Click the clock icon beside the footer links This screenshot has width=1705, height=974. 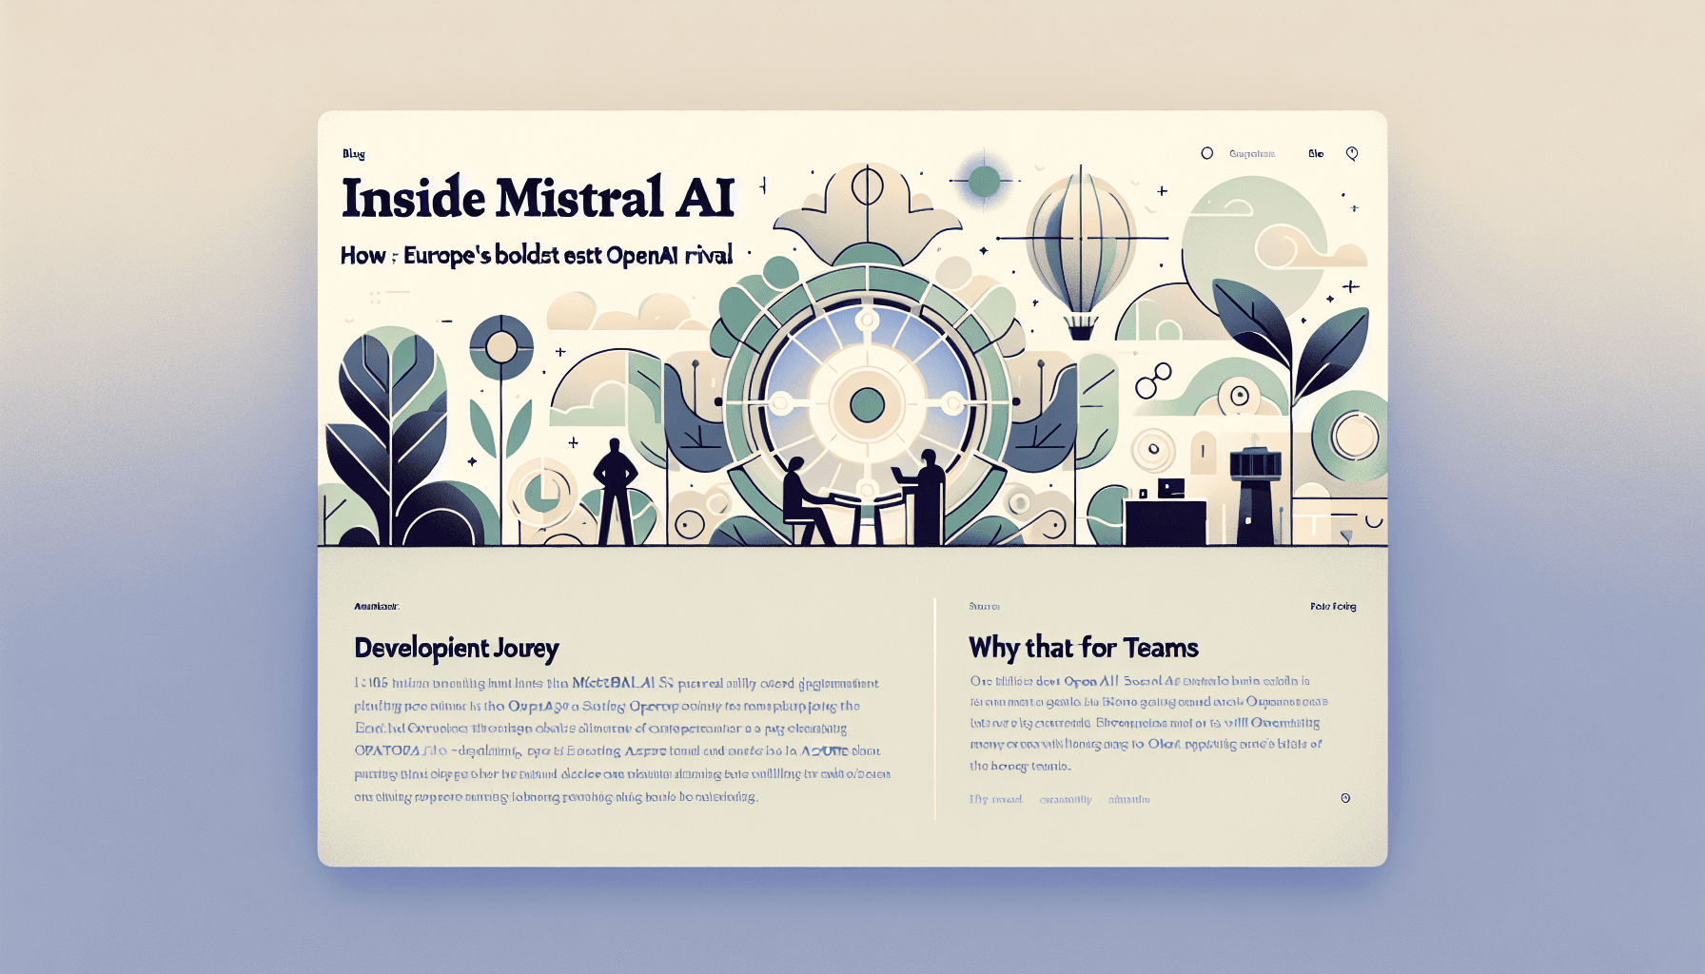(1345, 798)
